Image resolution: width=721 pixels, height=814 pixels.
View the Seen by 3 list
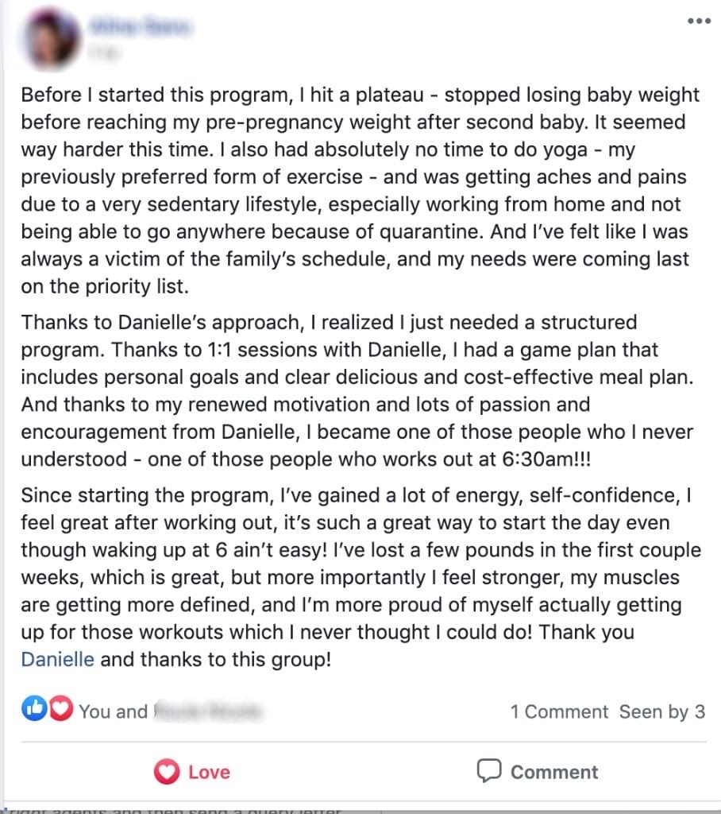(662, 711)
